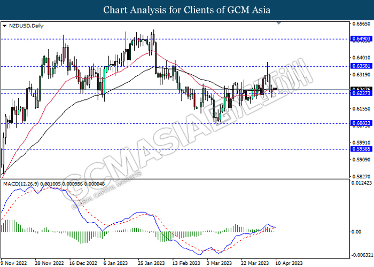Click the MACD(12,26,9) indicator label

(53, 184)
